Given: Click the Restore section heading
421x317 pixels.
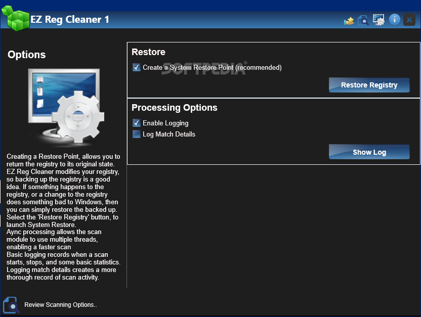Looking at the screenshot, I should click(x=148, y=52).
